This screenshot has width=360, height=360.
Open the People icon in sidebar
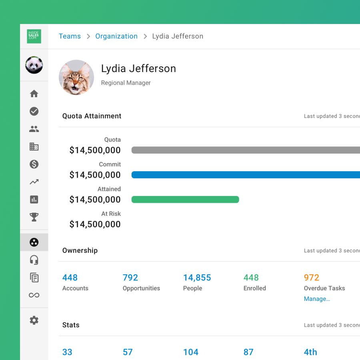pos(34,129)
